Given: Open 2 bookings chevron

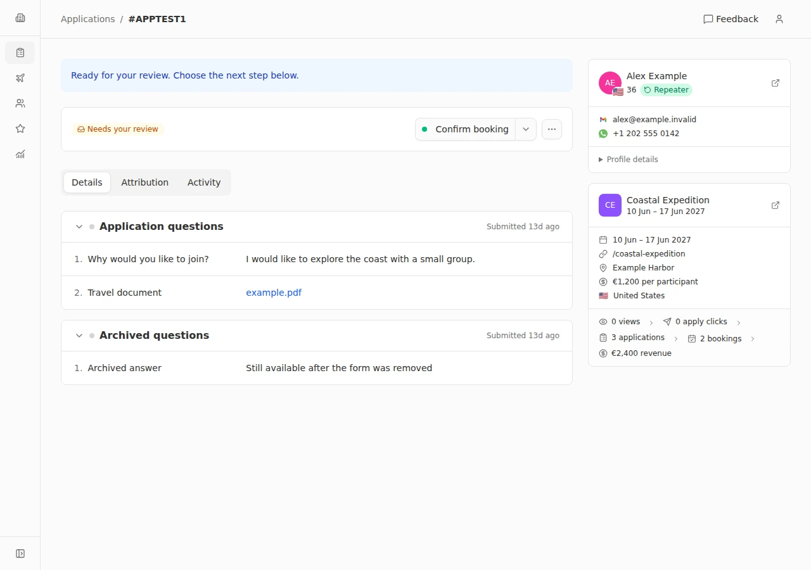Looking at the screenshot, I should (x=753, y=339).
